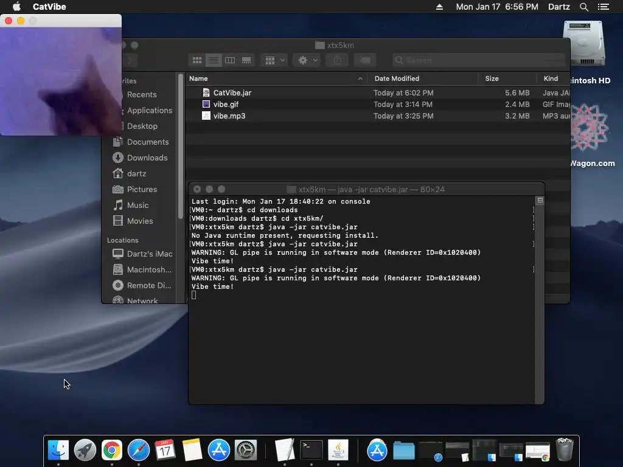This screenshot has width=623, height=467.
Task: Open the App Store folder icon right of Java
Action: [377, 450]
